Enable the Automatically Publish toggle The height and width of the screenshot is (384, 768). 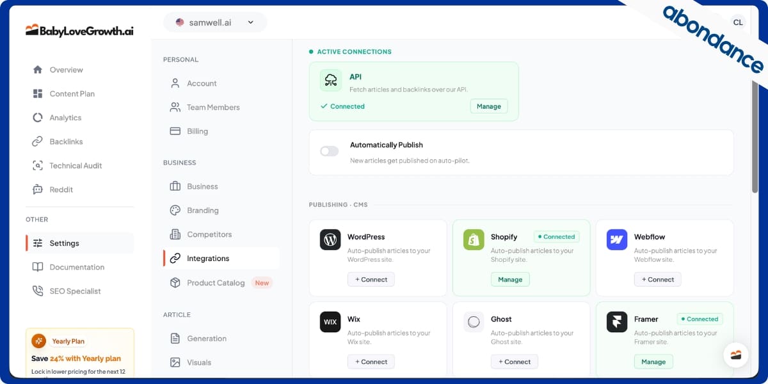tap(329, 151)
